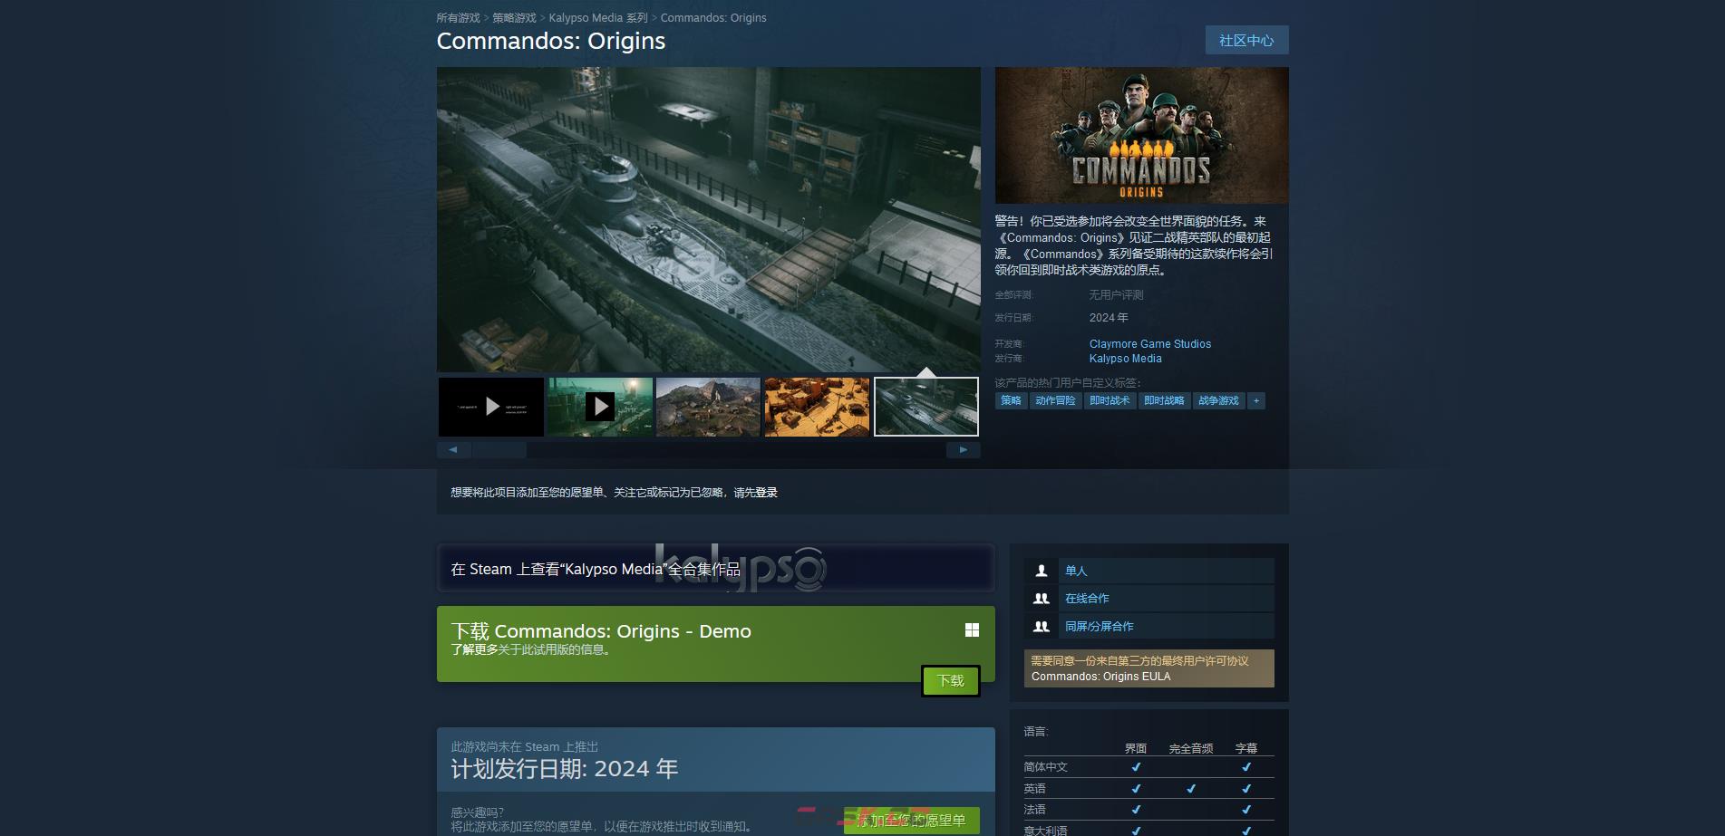Click the online co-op (在线合作) icon
The height and width of the screenshot is (836, 1725).
(1042, 599)
